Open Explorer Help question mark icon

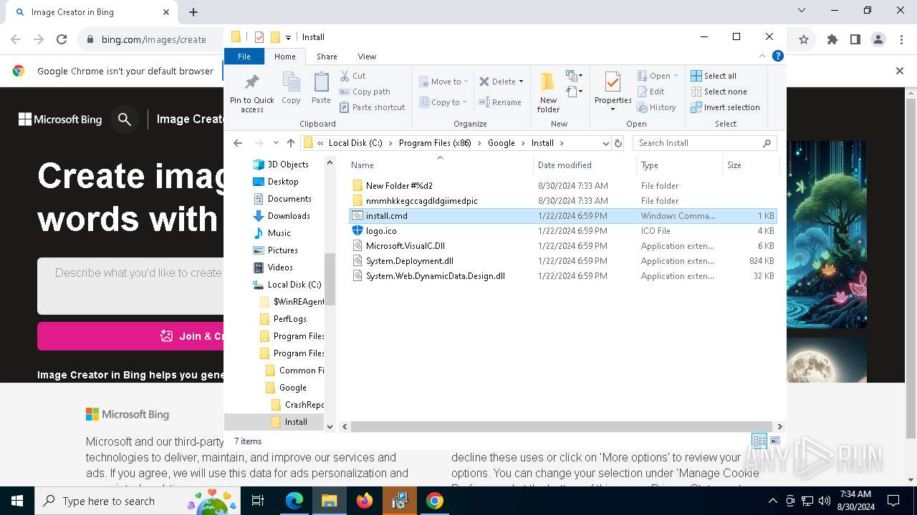(x=777, y=56)
